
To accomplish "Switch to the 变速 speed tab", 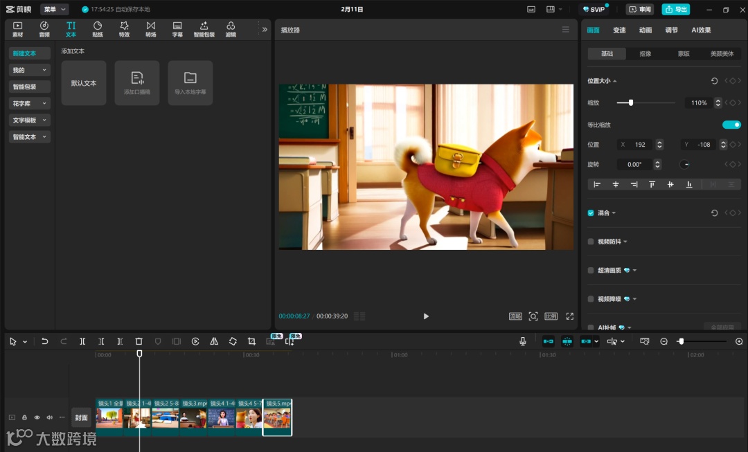I will pos(619,30).
